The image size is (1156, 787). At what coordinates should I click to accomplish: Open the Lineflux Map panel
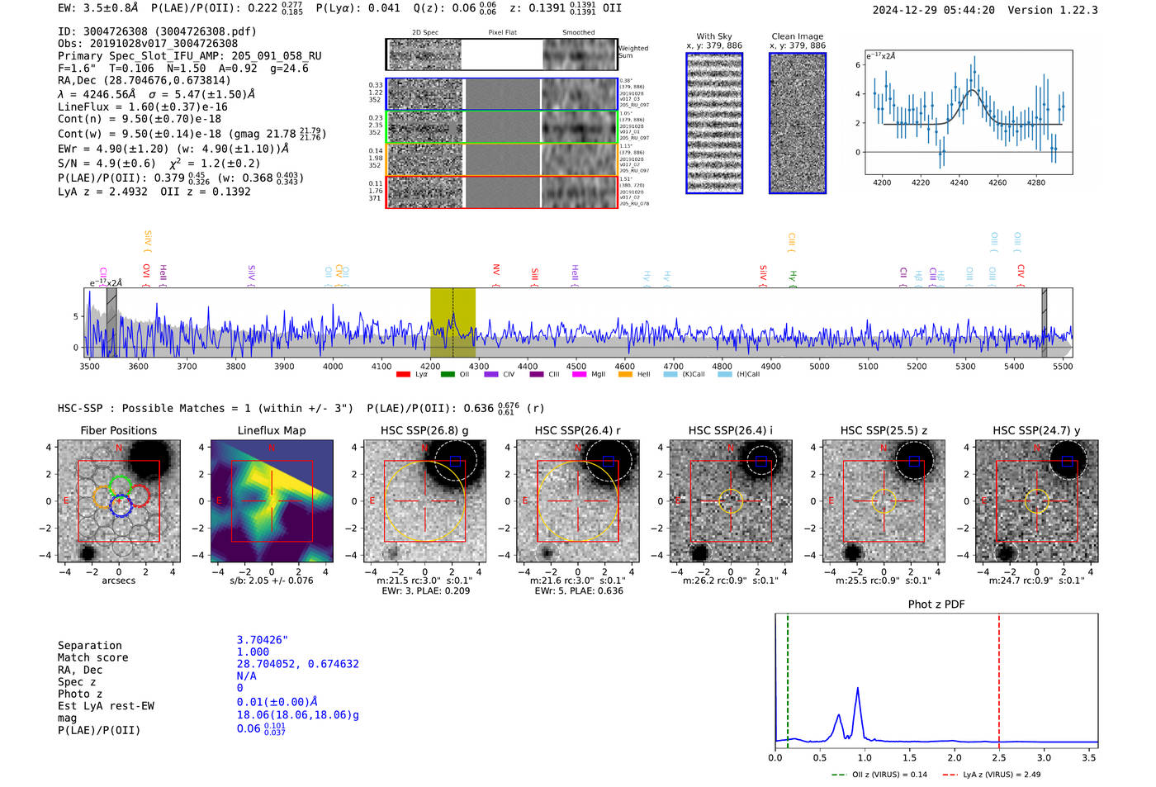click(x=272, y=501)
